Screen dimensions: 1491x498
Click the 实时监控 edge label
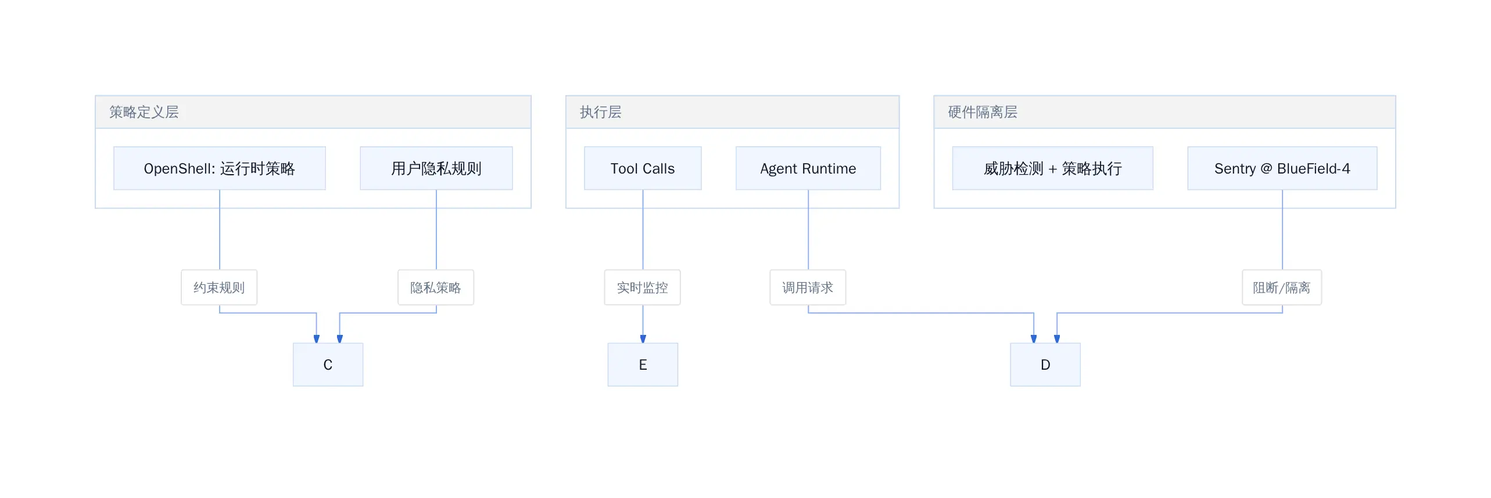[x=643, y=287]
